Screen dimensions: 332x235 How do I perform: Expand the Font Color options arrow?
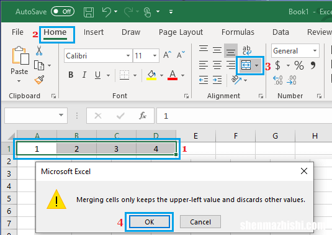coord(182,75)
